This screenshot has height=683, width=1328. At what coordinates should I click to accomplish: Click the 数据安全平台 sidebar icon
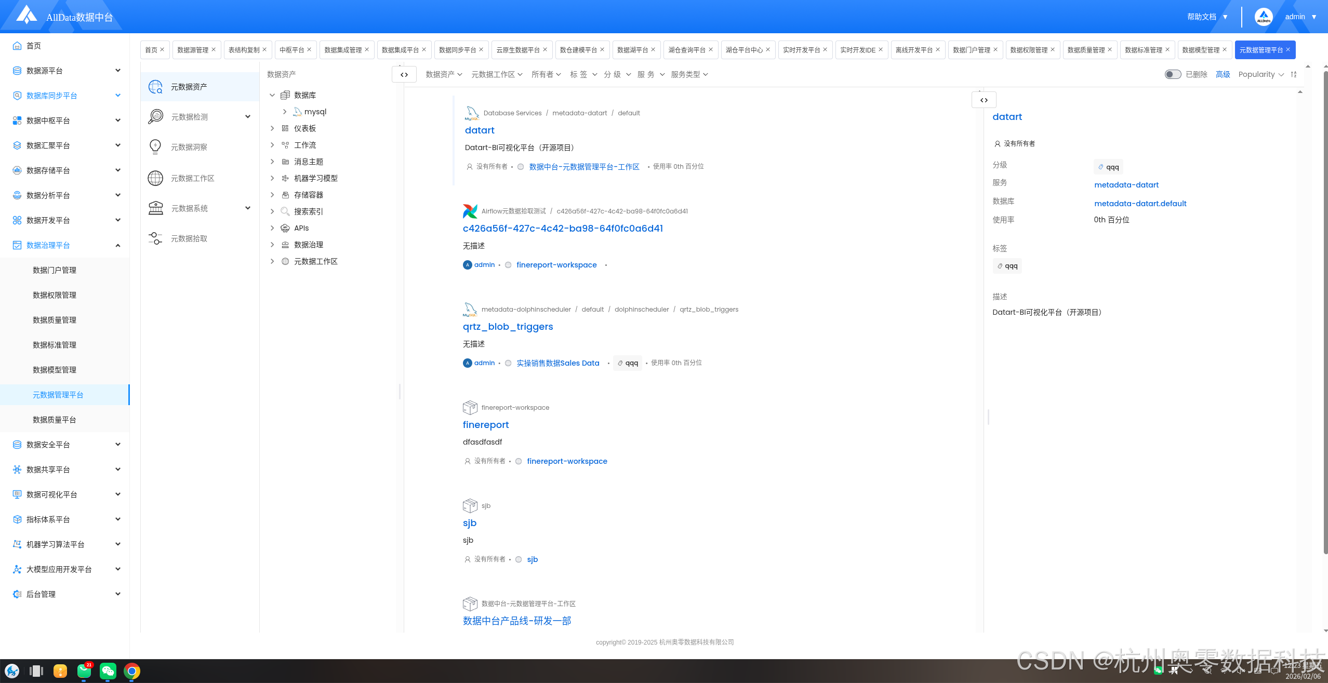(x=17, y=445)
